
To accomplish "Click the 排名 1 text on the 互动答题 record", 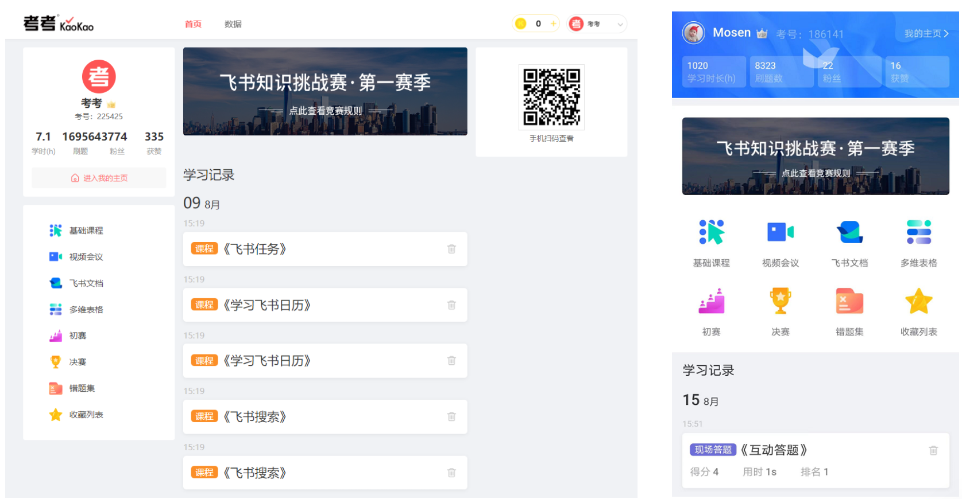I will (814, 472).
